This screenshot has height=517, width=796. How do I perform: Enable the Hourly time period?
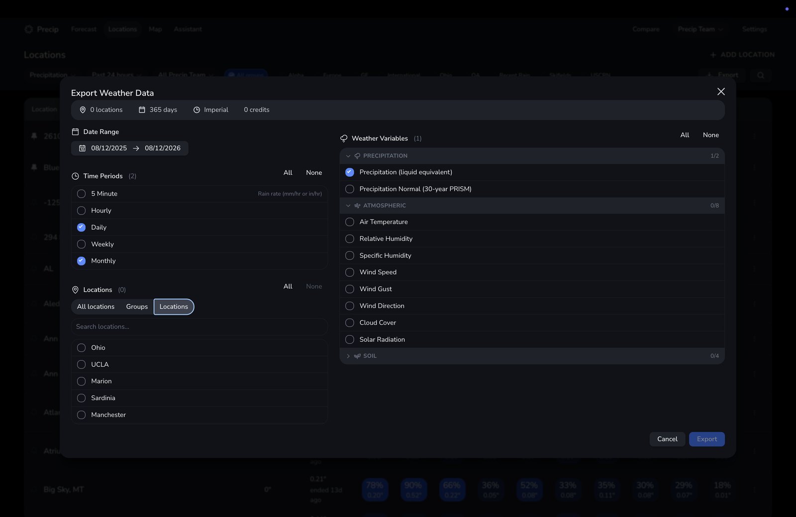[x=82, y=210]
